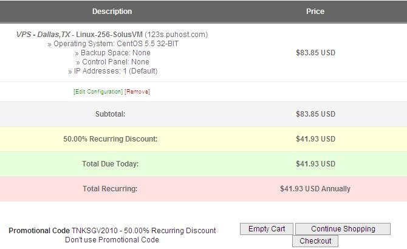Viewport: 407px width, 249px height.
Task: Click the Description column header
Action: click(x=112, y=12)
